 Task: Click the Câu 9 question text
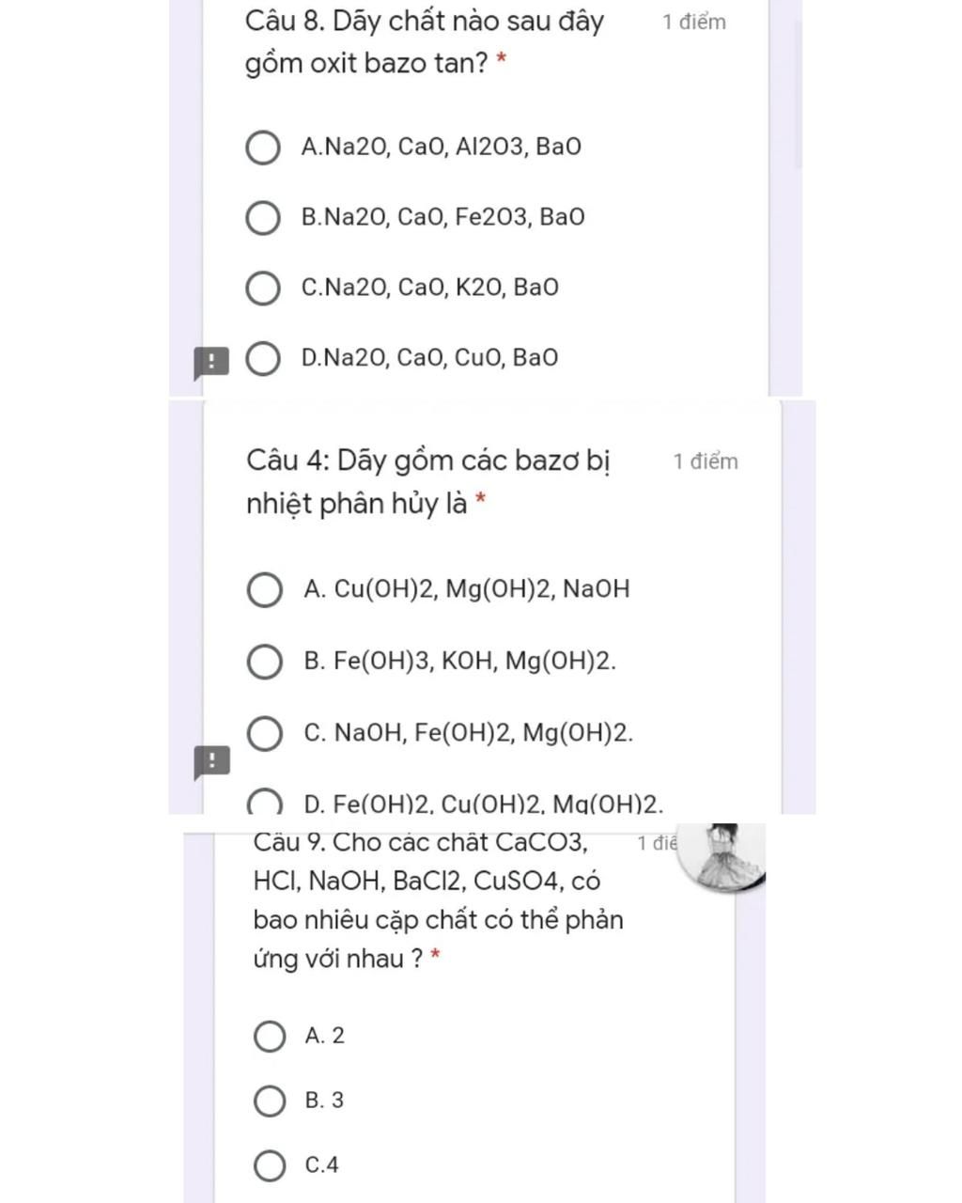click(438, 900)
